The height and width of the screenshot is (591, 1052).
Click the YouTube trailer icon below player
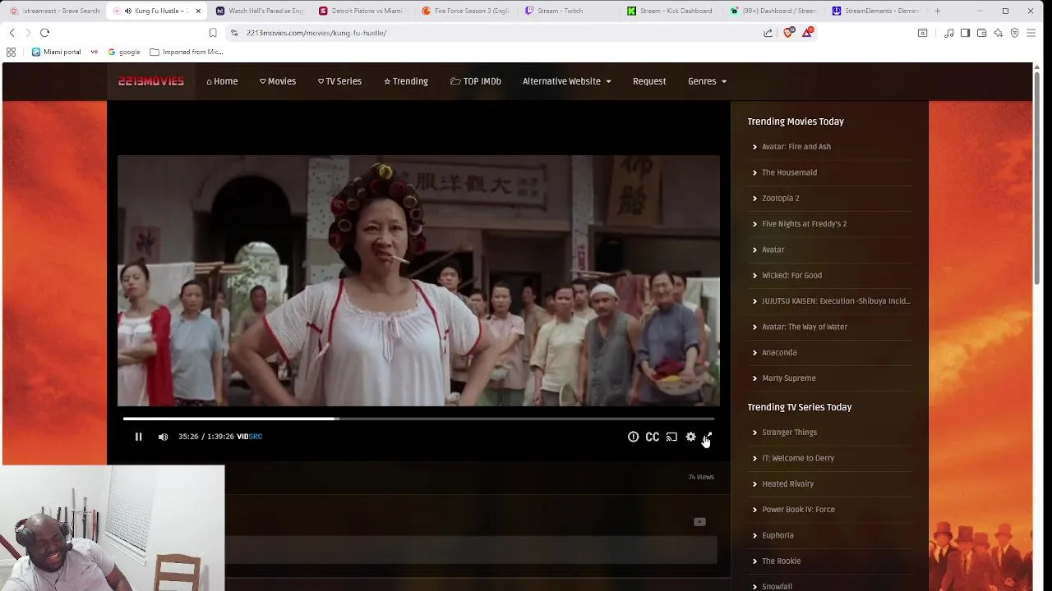coord(699,522)
